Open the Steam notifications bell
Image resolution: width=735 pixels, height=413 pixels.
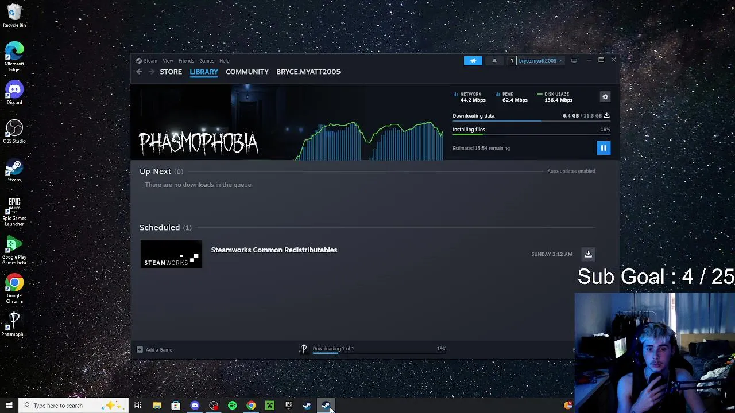tap(494, 61)
